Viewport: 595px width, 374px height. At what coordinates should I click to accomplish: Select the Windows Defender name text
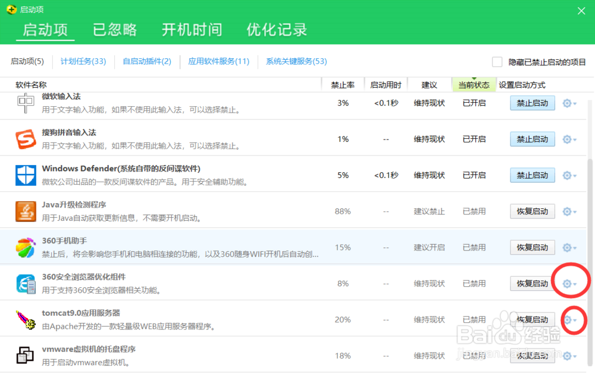[x=121, y=169]
